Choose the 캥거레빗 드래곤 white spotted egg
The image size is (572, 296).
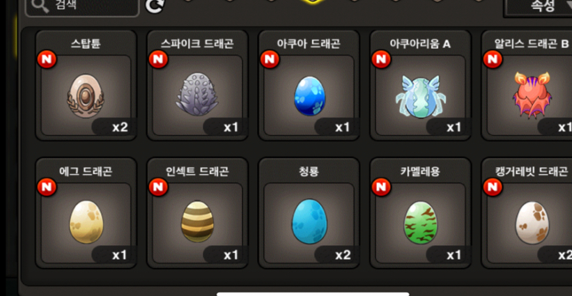coord(532,222)
